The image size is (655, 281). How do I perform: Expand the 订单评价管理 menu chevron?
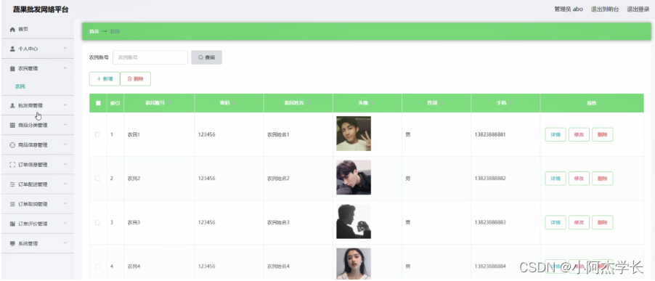pos(65,224)
